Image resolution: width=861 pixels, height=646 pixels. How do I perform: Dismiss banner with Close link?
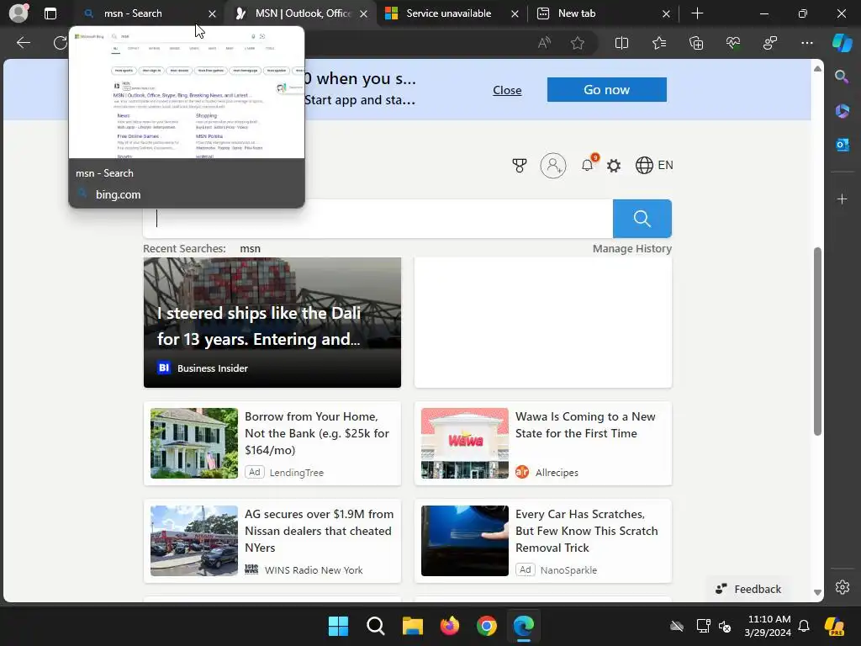click(507, 90)
